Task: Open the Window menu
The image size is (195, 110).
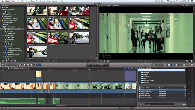Action: 55,1
